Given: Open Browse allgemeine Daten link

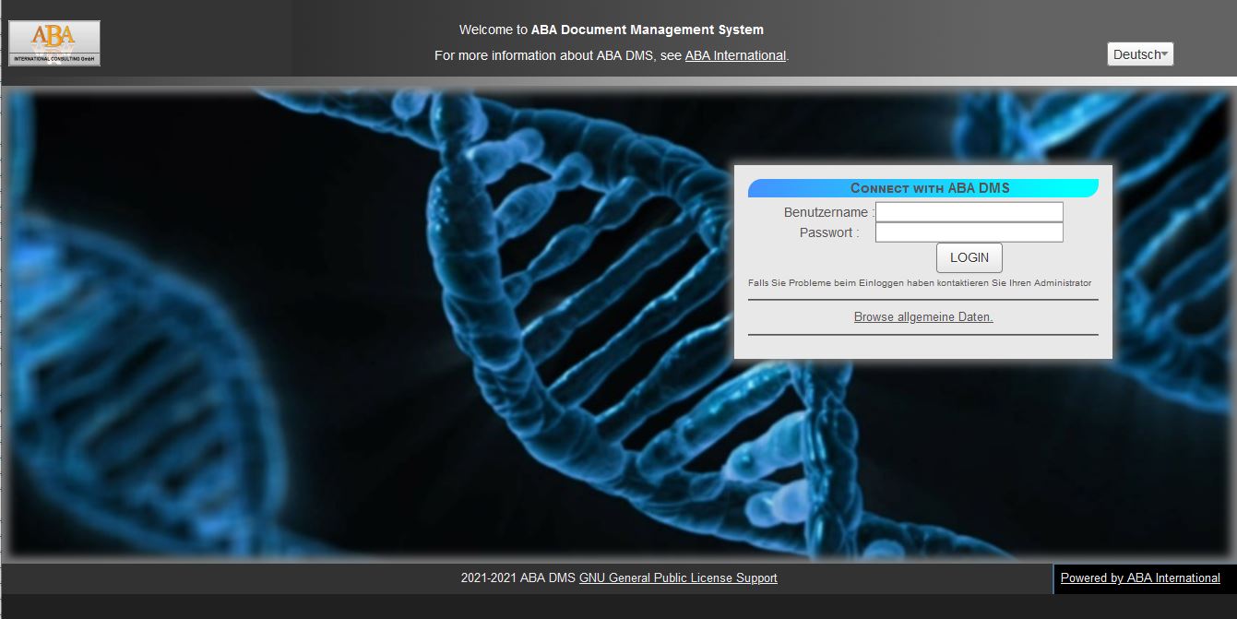Looking at the screenshot, I should [923, 316].
